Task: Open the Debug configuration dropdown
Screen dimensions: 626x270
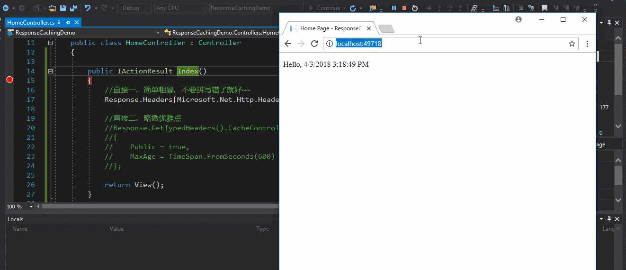Action: pos(136,8)
